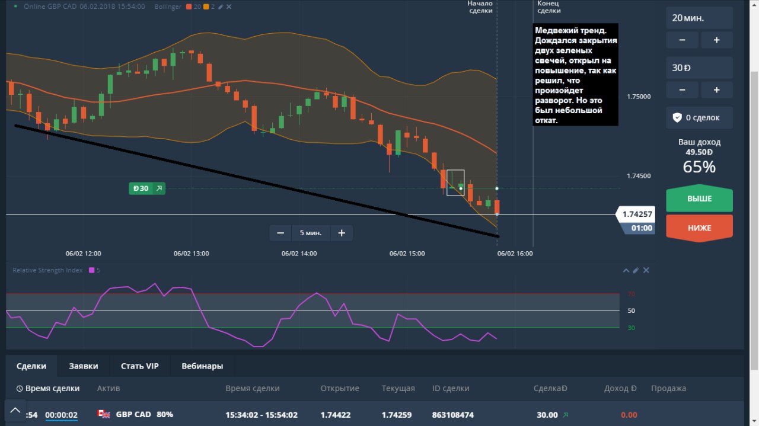
Task: Click the GBP CAD flag icon in trade row
Action: tap(104, 415)
